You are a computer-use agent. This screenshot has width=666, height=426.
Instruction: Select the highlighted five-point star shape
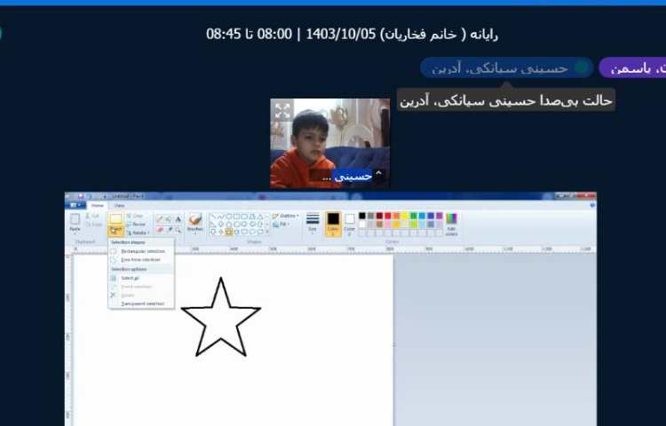coord(229,232)
